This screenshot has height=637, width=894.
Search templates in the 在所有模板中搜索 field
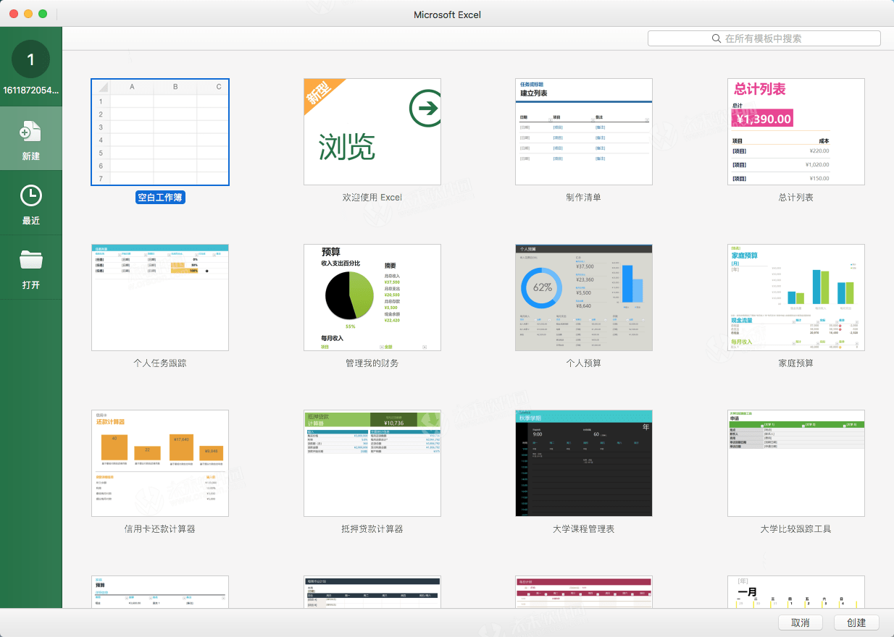pos(764,38)
